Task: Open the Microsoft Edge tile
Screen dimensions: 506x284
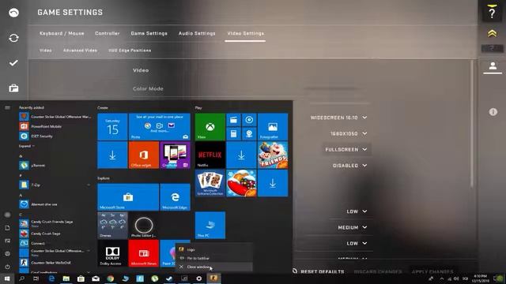Action: point(176,197)
